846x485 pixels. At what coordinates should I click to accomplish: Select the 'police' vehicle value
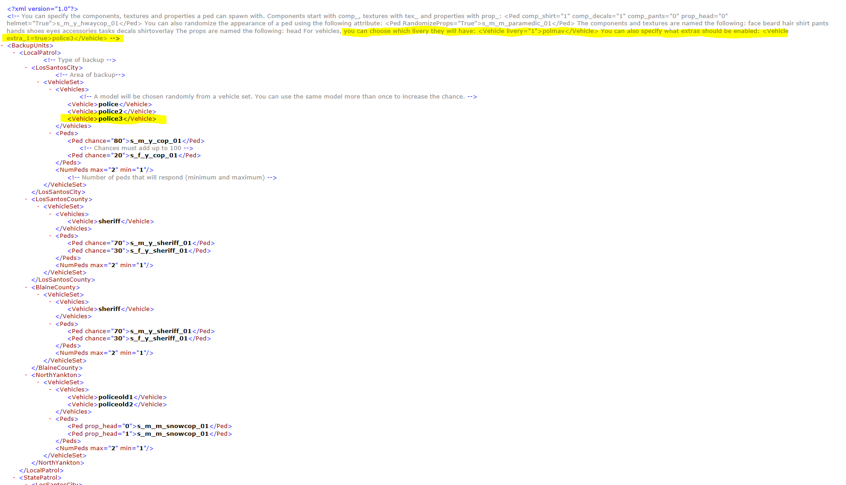pos(109,104)
